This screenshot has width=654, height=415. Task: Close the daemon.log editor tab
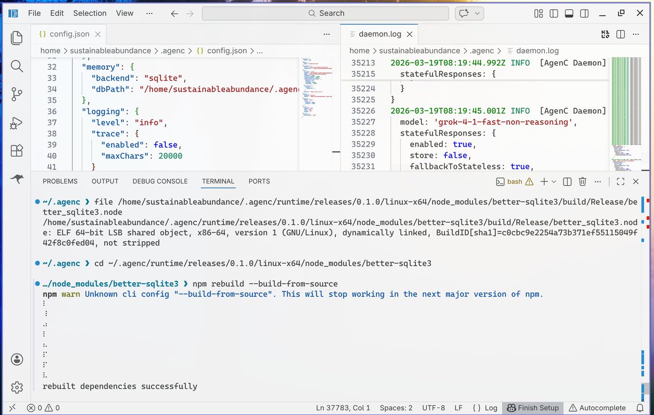[x=409, y=34]
